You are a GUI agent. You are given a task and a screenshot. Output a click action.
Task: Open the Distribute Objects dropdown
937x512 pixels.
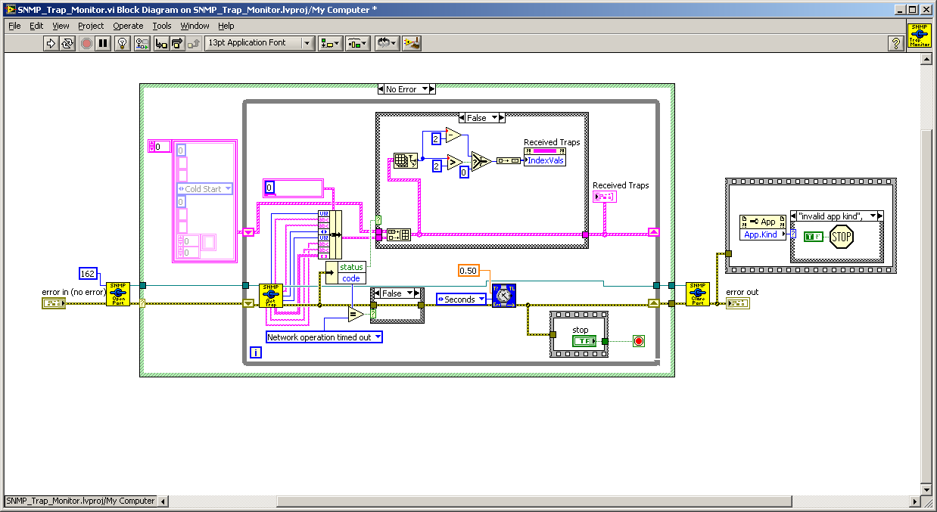[x=358, y=43]
